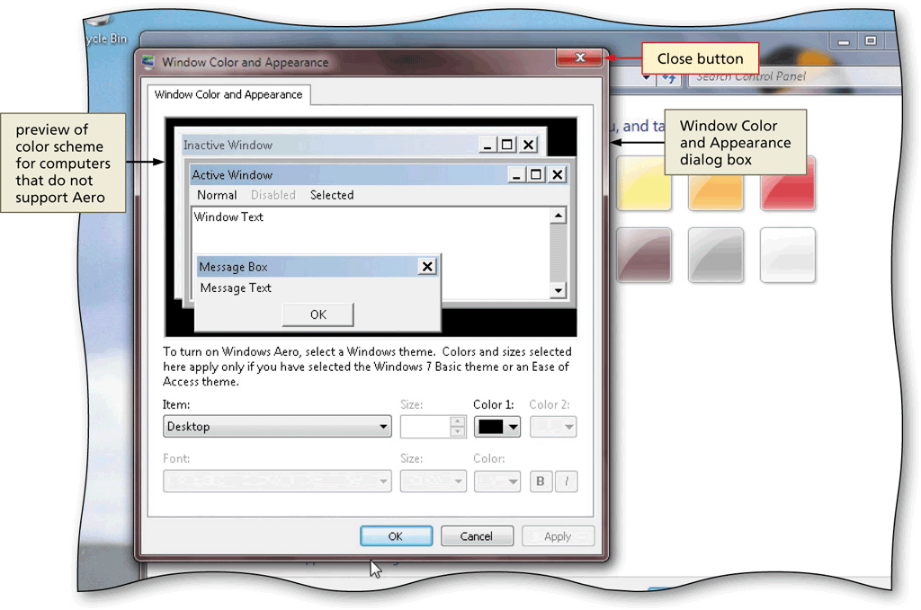
Task: Click the Search Control Panel field
Action: coord(793,76)
